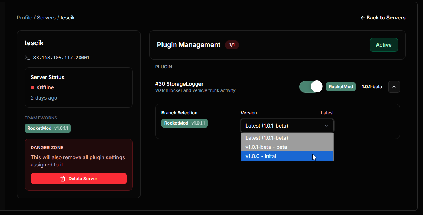Toggle the StorageLogger plugin switch off
The image size is (423, 215).
(x=311, y=87)
